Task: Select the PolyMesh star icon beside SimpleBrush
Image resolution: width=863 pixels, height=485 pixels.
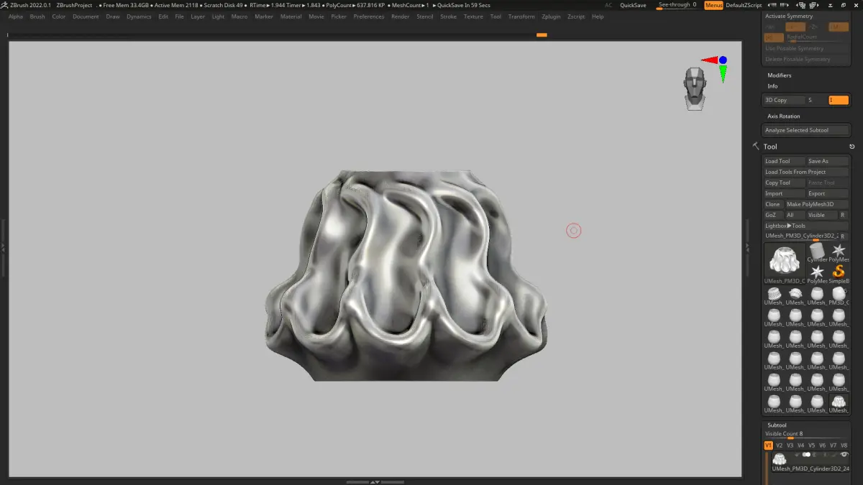Action: click(817, 273)
